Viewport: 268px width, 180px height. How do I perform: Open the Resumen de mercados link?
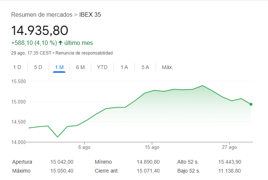(x=42, y=15)
